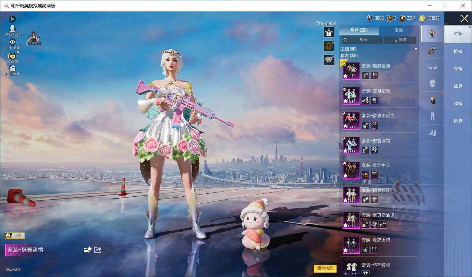Click the 入场 entrance emote button
The height and width of the screenshot is (277, 472).
[15, 235]
